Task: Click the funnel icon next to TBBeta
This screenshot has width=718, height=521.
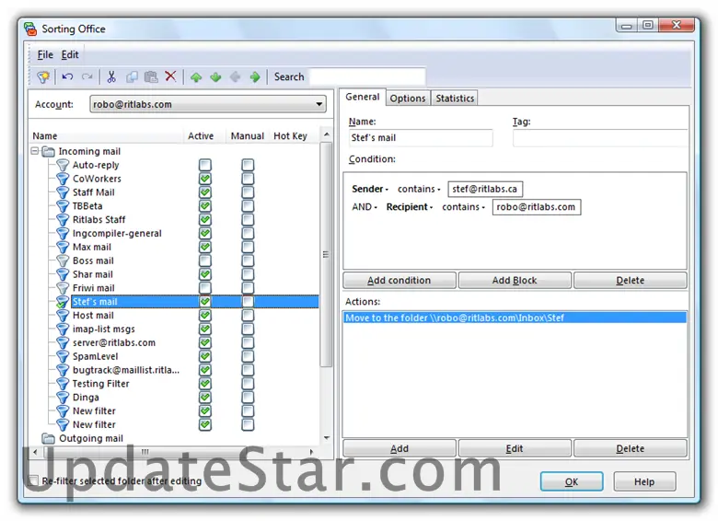Action: click(x=63, y=206)
